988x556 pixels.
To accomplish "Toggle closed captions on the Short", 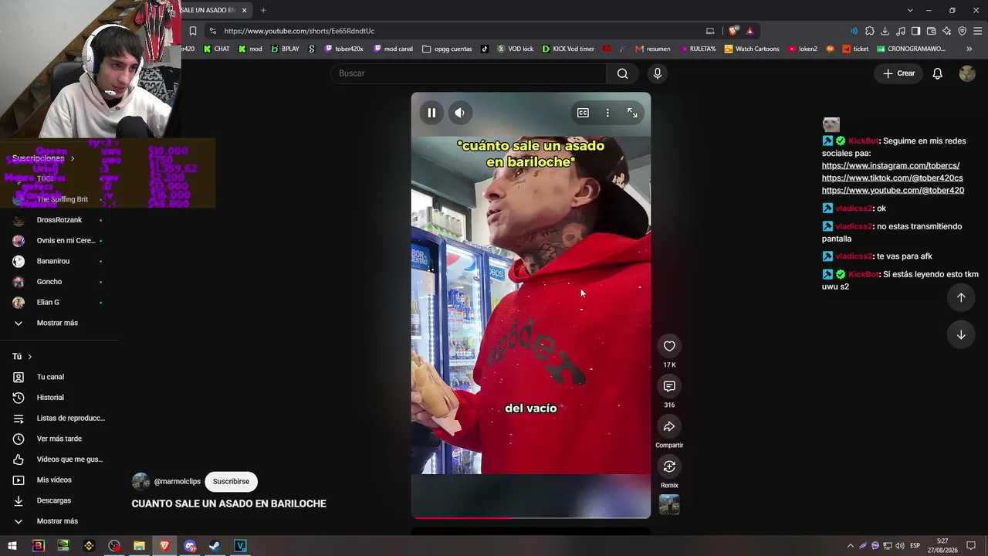I will (583, 113).
